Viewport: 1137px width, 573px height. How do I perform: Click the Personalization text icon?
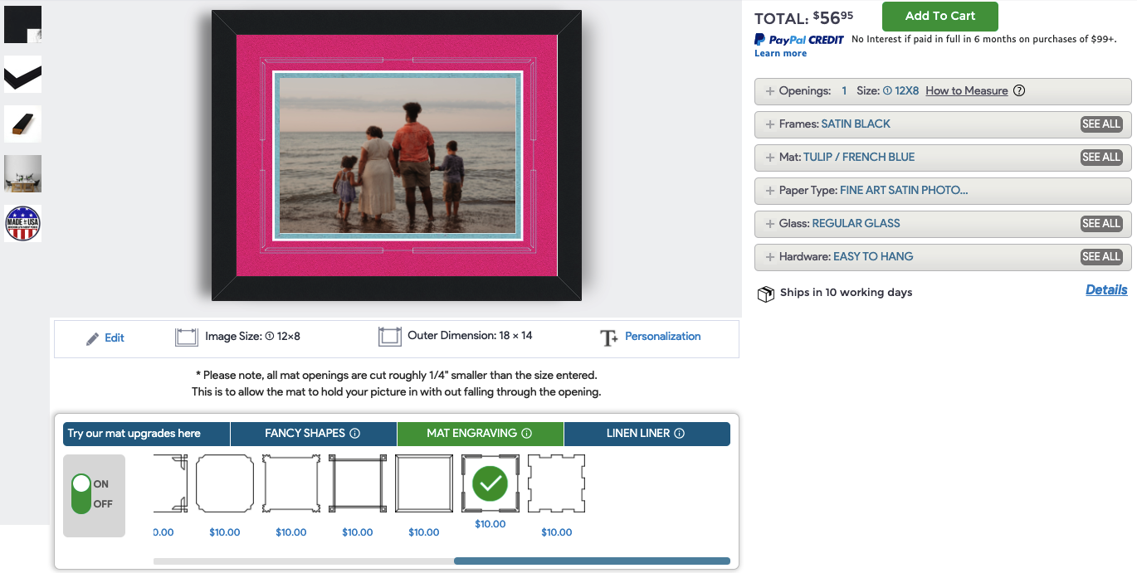(608, 337)
